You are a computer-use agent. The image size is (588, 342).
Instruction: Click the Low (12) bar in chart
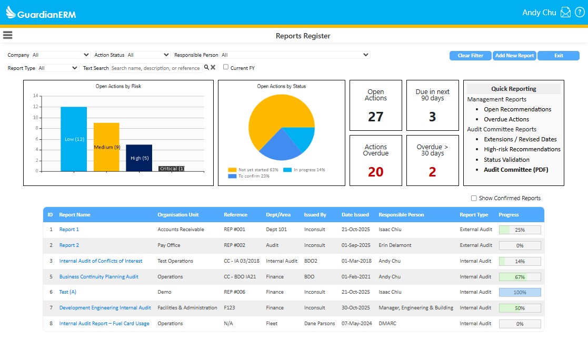point(74,139)
